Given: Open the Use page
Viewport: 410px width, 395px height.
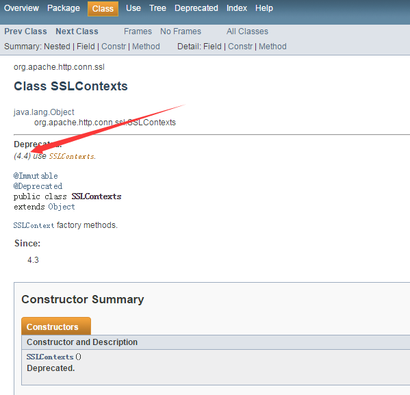Looking at the screenshot, I should 133,8.
